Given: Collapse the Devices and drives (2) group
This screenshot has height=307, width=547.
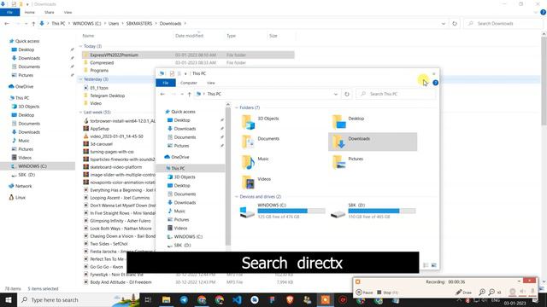Looking at the screenshot, I should pyautogui.click(x=237, y=197).
